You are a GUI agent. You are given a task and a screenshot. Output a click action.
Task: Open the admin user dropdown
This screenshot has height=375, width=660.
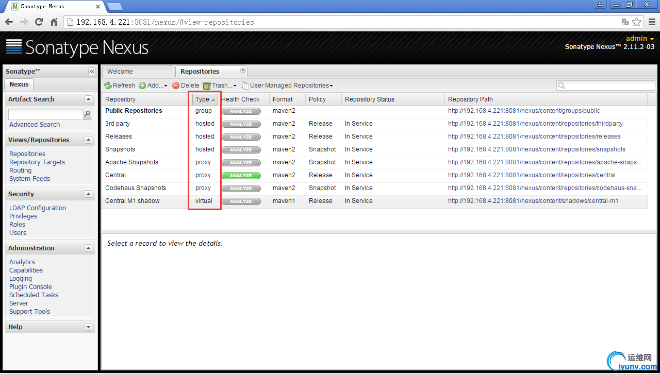640,39
